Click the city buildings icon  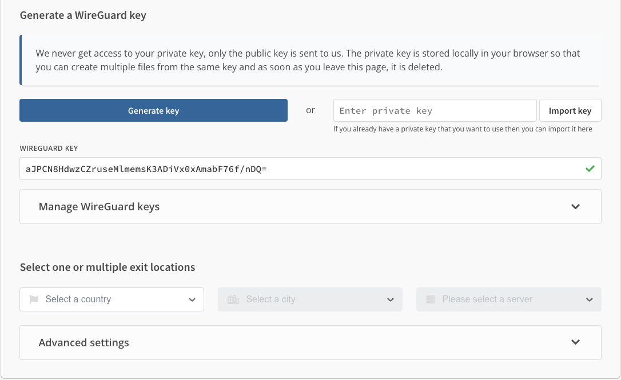(233, 299)
